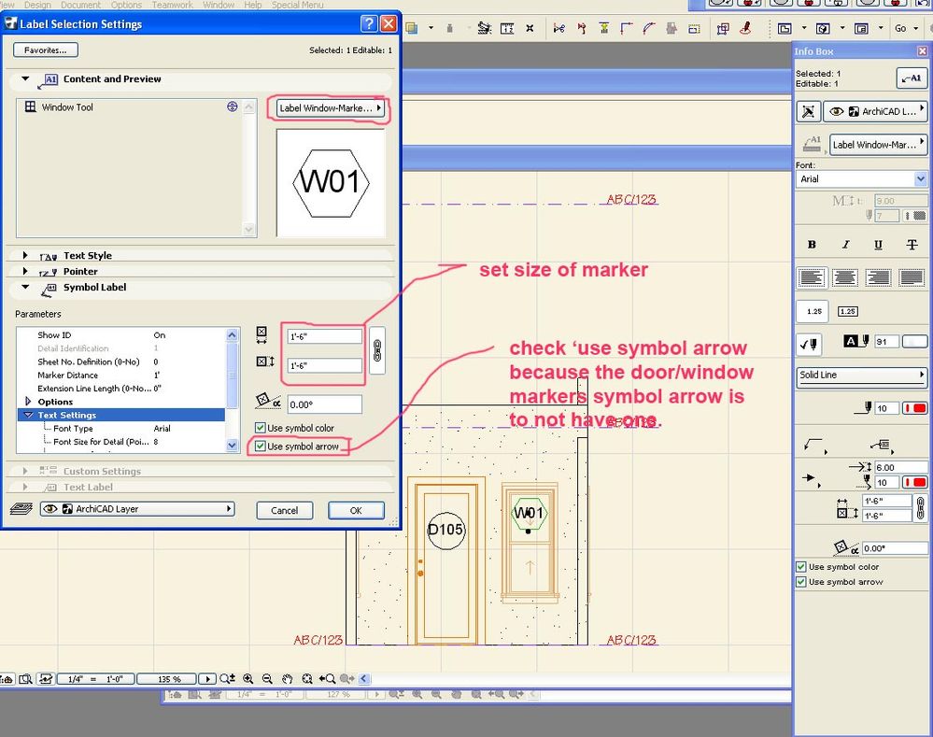Viewport: 933px width, 737px height.
Task: Click the layers icon at bottom of settings dialog
Action: click(21, 507)
